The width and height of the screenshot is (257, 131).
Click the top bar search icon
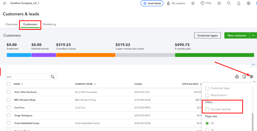pos(229,3)
